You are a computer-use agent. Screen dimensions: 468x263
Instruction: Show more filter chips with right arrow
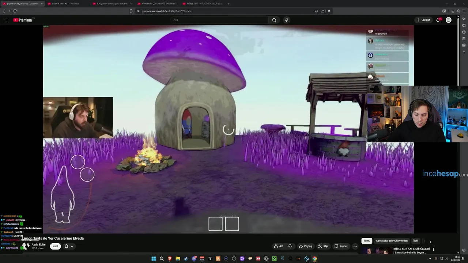point(430,241)
